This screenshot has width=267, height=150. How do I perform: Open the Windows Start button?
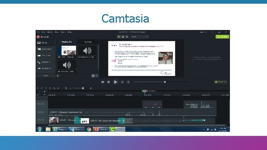point(40,129)
